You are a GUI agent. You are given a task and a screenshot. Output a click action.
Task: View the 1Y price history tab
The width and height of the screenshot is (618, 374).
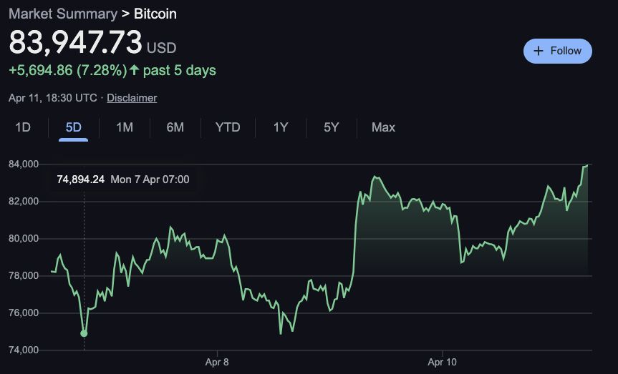point(280,127)
